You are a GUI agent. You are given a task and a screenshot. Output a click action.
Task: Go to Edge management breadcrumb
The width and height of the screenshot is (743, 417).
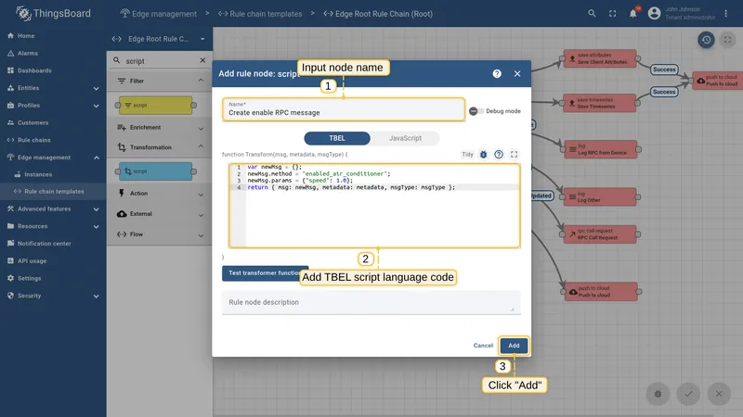coord(158,14)
